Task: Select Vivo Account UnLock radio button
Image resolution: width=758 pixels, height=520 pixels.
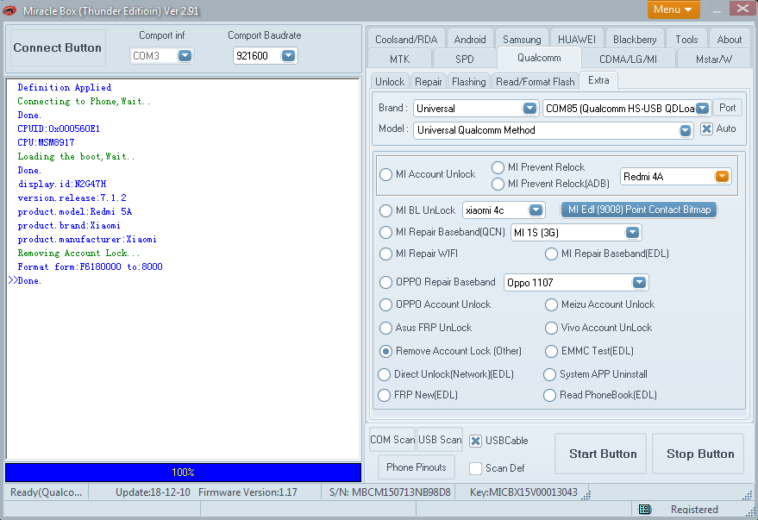Action: pyautogui.click(x=551, y=329)
